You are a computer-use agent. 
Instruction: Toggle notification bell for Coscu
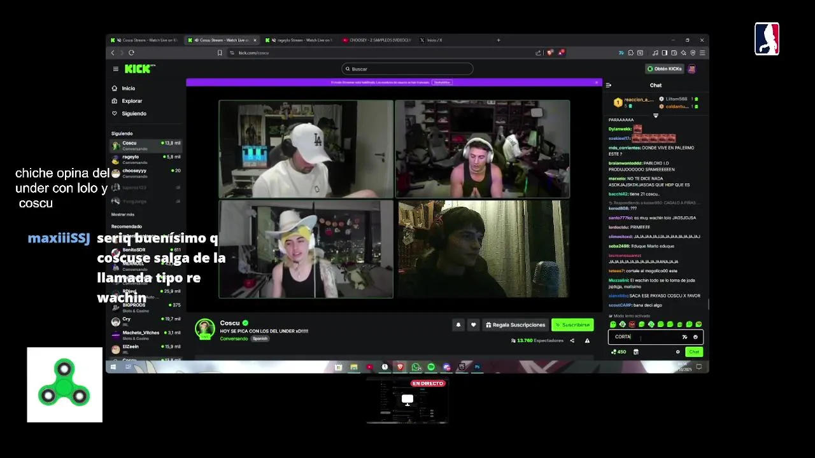[x=458, y=324]
